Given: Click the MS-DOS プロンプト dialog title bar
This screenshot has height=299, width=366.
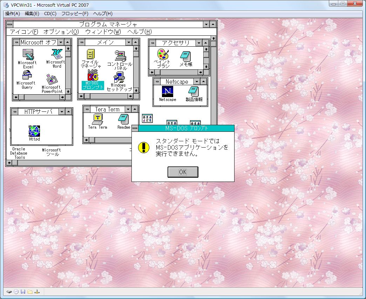Looking at the screenshot, I should pyautogui.click(x=186, y=128).
